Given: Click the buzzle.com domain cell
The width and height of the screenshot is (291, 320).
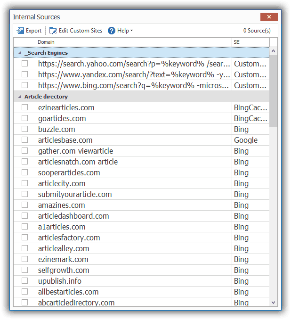Looking at the screenshot, I should click(134, 129).
